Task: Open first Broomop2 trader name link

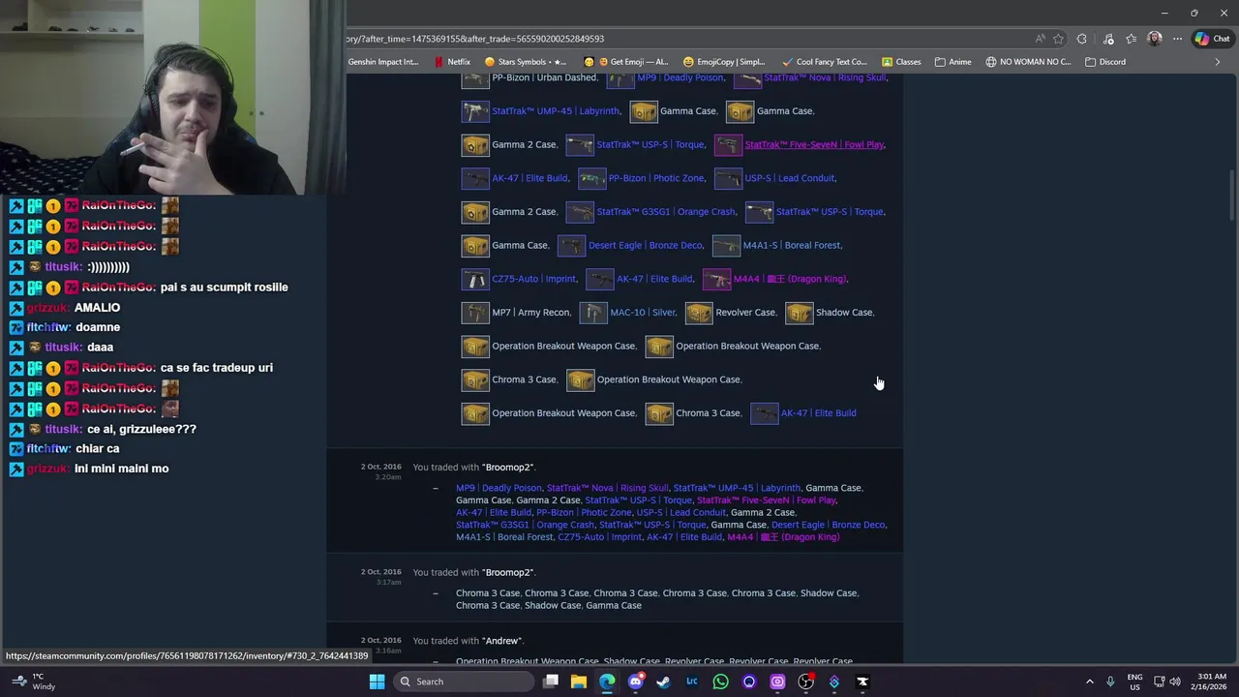Action: click(x=508, y=468)
